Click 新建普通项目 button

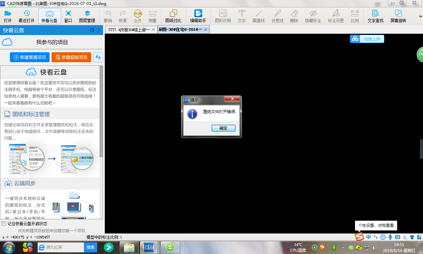[x=30, y=57]
